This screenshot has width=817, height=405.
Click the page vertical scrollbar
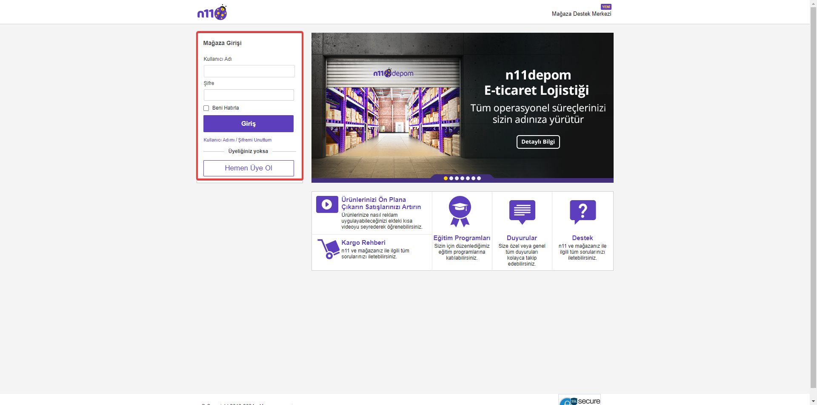pyautogui.click(x=813, y=198)
